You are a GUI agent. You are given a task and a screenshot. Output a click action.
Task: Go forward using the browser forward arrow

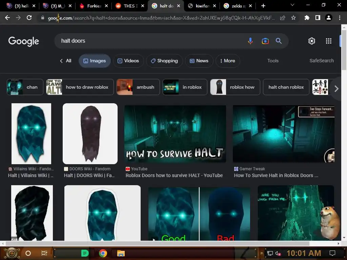[18, 18]
